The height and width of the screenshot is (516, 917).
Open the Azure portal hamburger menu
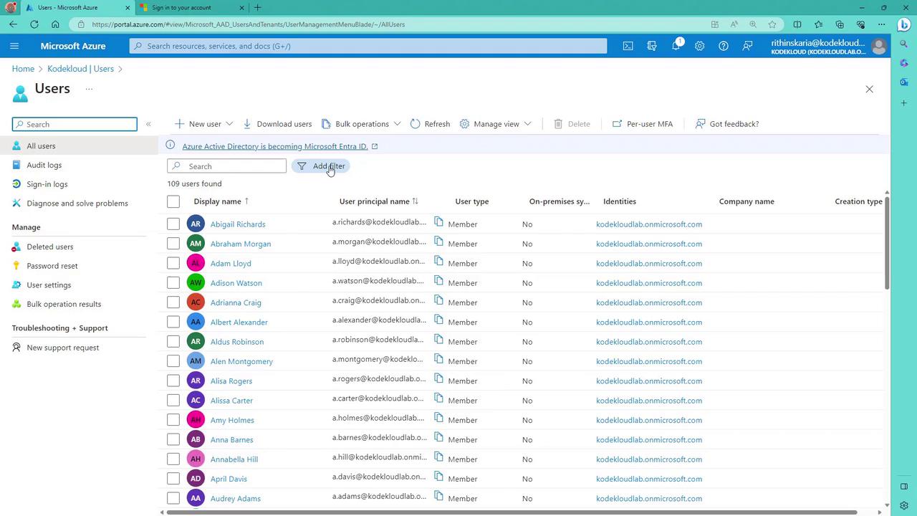pyautogui.click(x=14, y=46)
